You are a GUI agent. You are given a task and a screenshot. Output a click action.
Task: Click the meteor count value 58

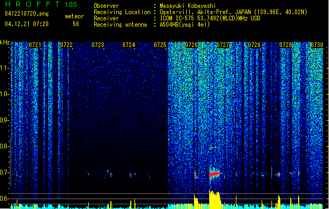point(76,24)
